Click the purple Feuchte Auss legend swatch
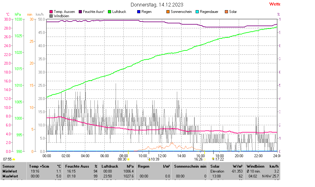 pos(80,12)
